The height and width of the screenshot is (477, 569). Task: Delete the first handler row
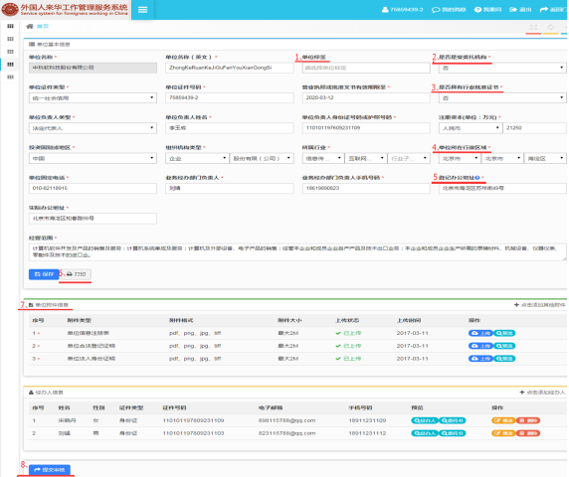coord(528,420)
